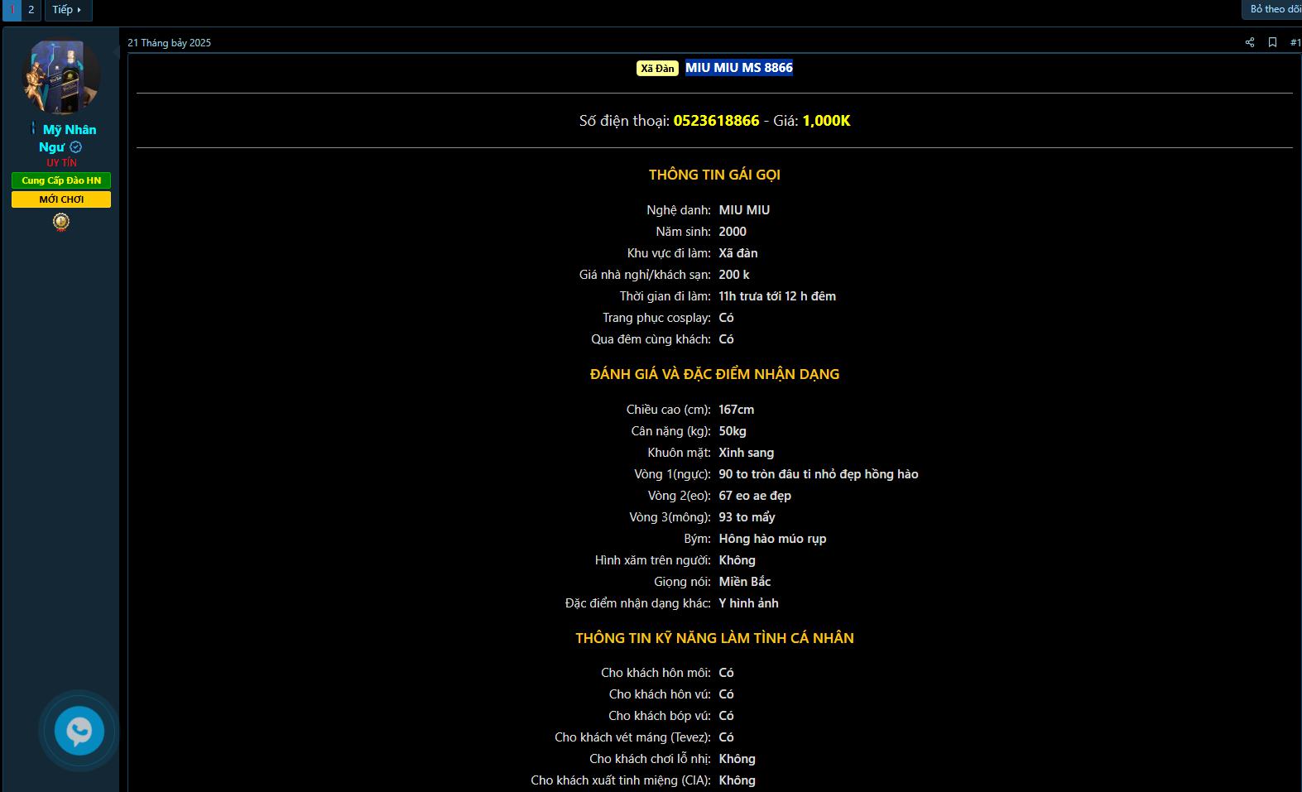1302x792 pixels.
Task: Click the Xã Đàn yellow tag label
Action: tap(657, 69)
